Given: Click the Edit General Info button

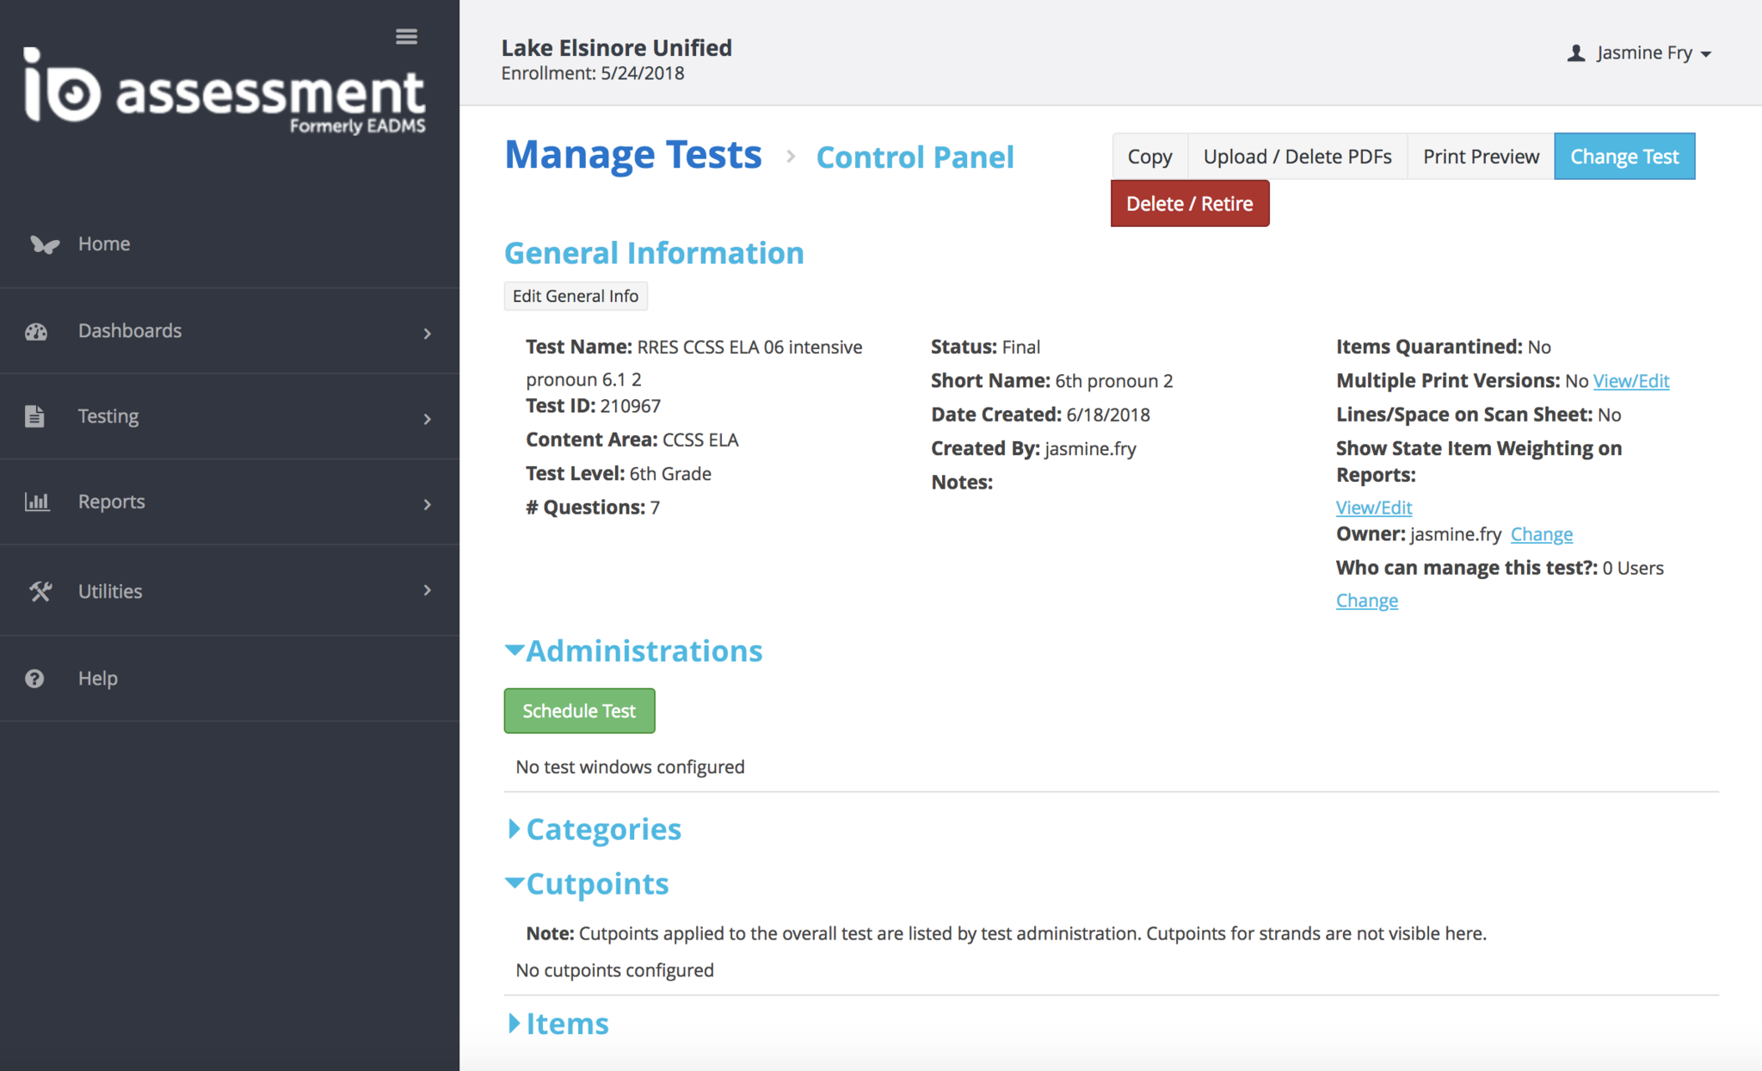Looking at the screenshot, I should (x=575, y=296).
